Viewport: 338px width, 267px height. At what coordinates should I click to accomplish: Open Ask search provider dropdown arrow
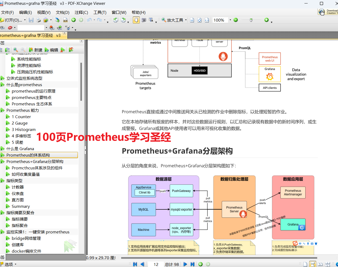click(x=15, y=27)
